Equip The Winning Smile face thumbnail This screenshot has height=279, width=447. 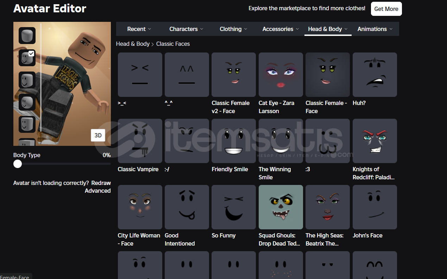281,141
